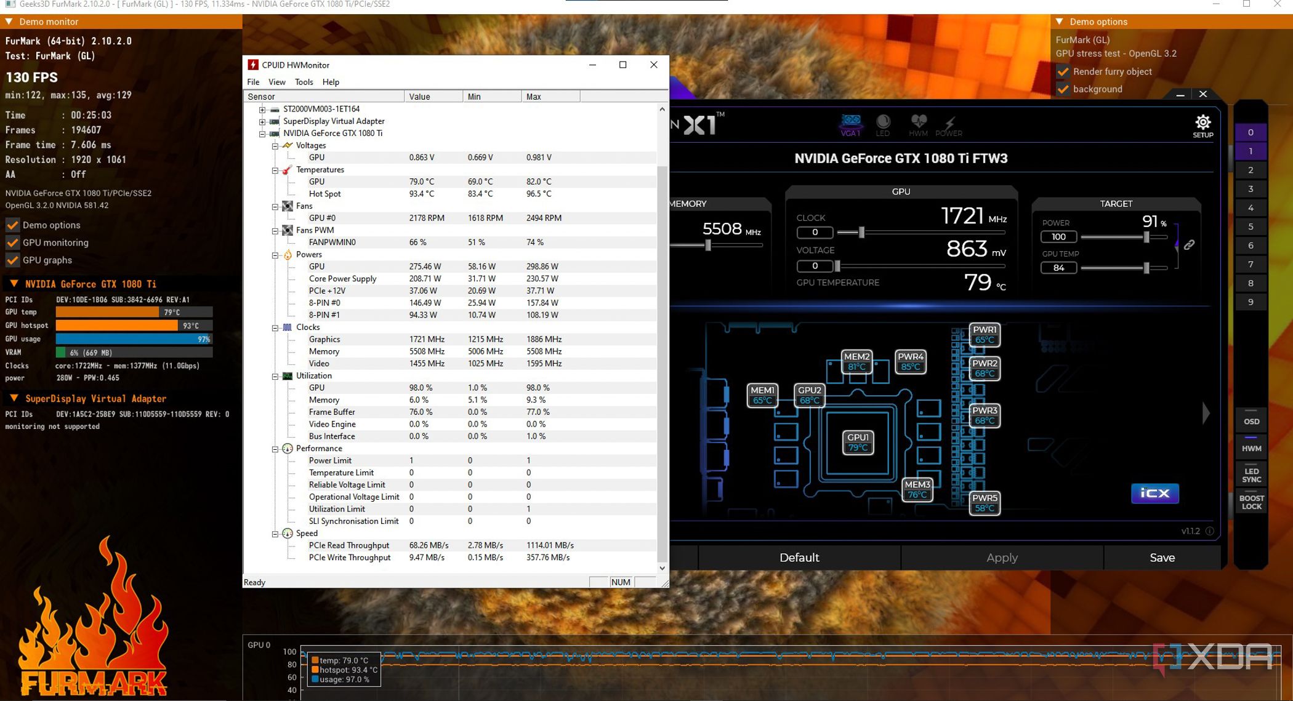1293x701 pixels.
Task: Click the GPU VOLTAGE slider handle
Action: [x=837, y=266]
